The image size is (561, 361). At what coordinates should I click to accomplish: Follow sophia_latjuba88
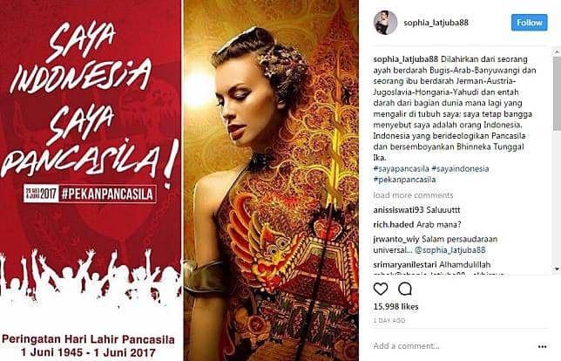click(x=529, y=23)
